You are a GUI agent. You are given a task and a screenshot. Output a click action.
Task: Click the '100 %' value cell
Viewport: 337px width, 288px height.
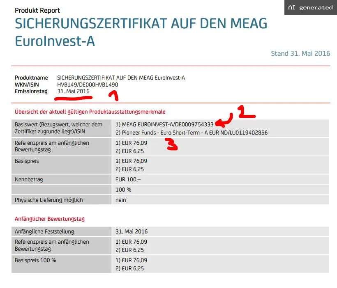(221, 190)
